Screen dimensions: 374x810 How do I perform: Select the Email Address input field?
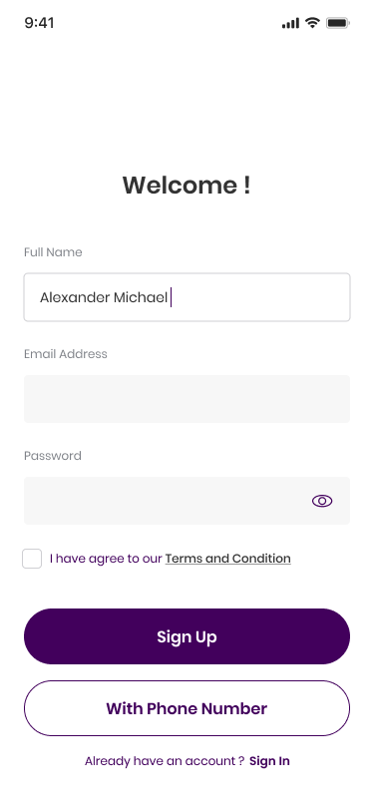click(x=187, y=399)
